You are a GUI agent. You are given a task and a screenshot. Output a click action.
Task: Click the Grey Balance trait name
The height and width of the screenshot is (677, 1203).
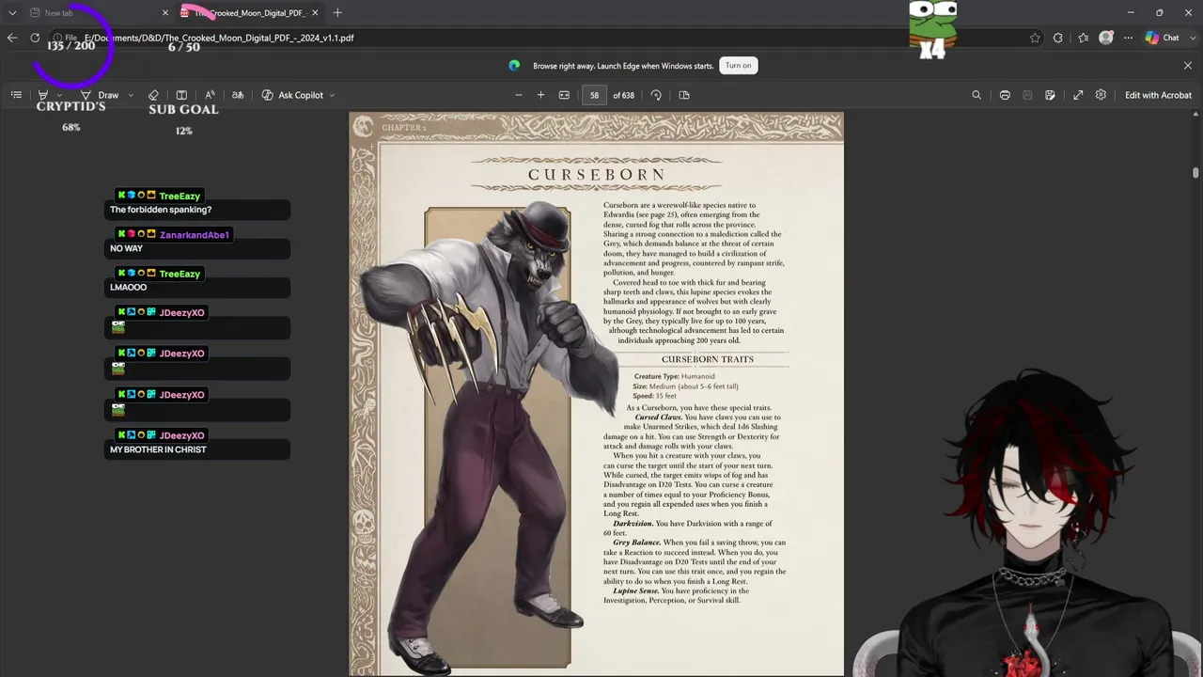[636, 543]
